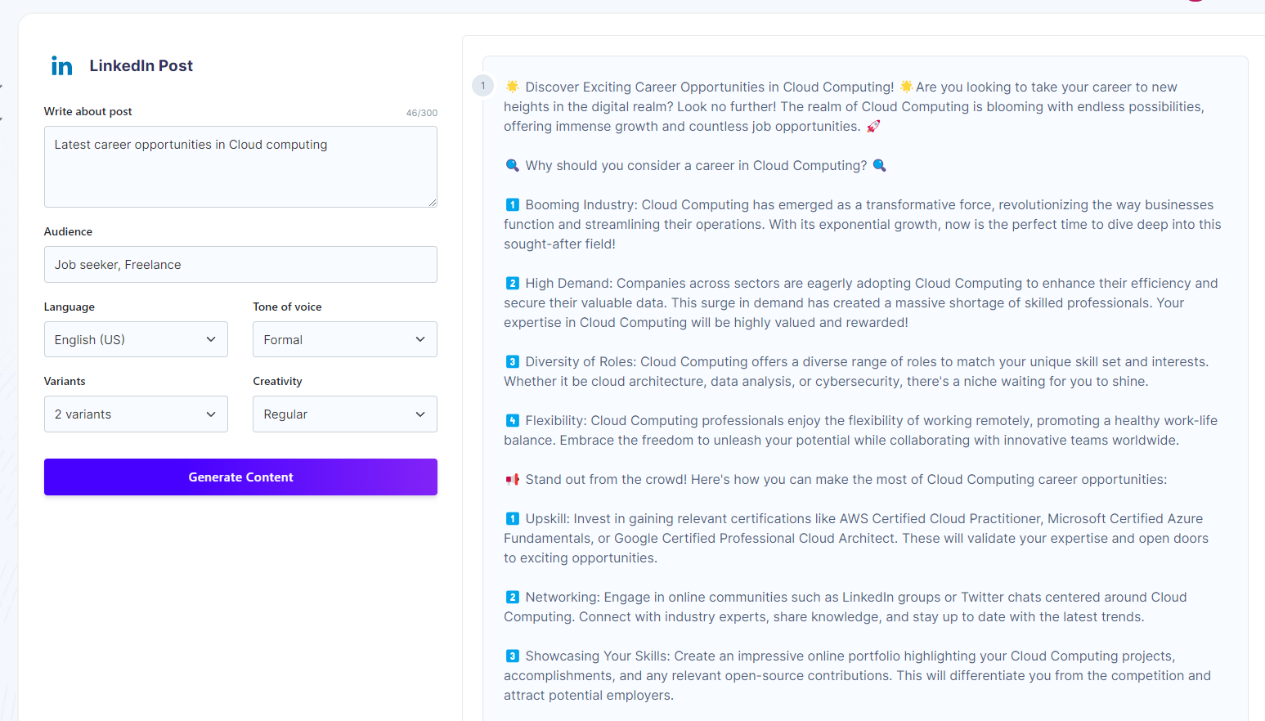Viewport: 1265px width, 721px height.
Task: Select the LinkedIn Post header title
Action: pos(141,65)
